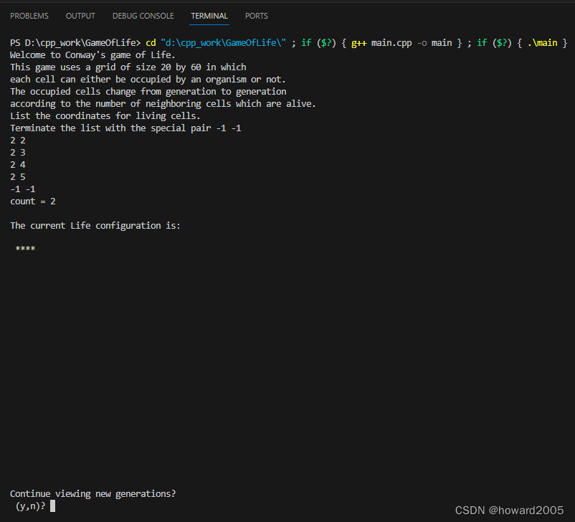Click "The current Life configuration is:" line

point(95,226)
